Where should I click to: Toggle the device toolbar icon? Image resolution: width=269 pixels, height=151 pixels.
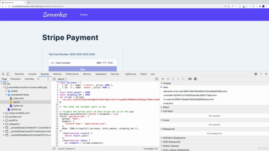8,74
